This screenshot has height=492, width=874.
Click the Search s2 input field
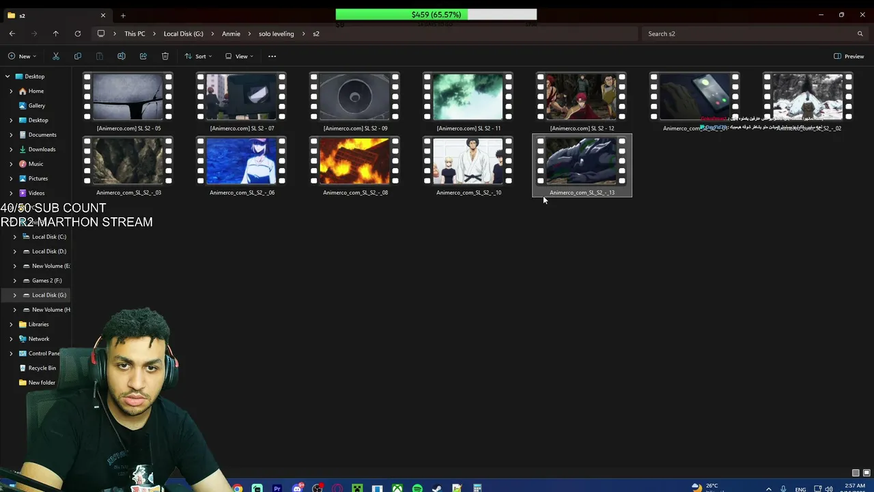(756, 33)
